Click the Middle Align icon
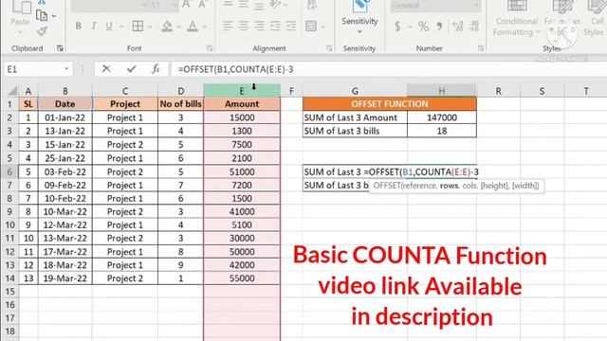Screen dimensions: 607x341 coord(244,5)
